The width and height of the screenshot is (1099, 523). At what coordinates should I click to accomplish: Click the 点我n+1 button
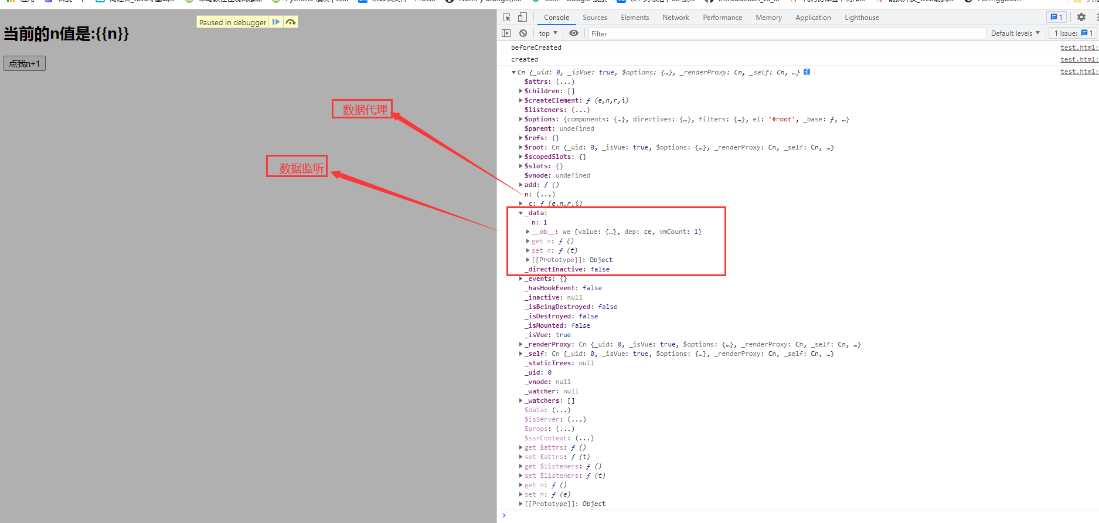tap(25, 63)
